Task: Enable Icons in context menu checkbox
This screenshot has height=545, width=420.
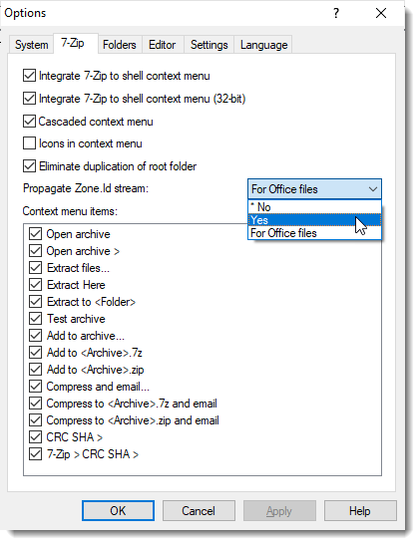Action: (x=29, y=143)
